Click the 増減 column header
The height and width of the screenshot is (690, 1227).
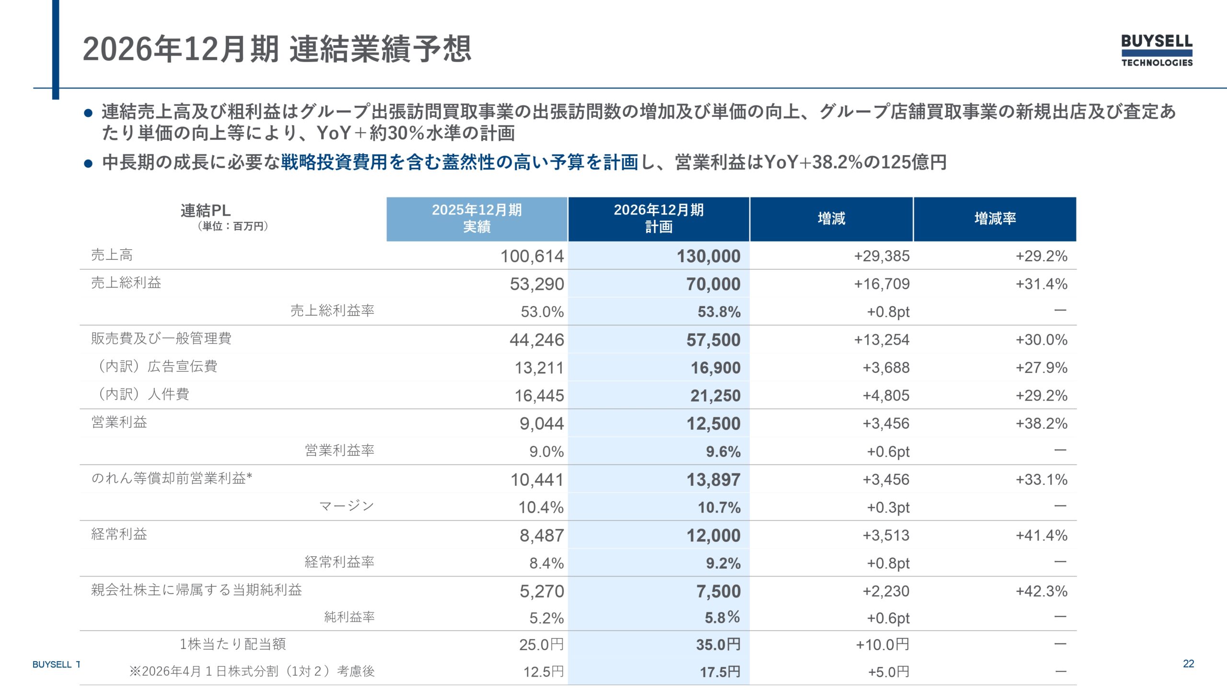pyautogui.click(x=832, y=219)
